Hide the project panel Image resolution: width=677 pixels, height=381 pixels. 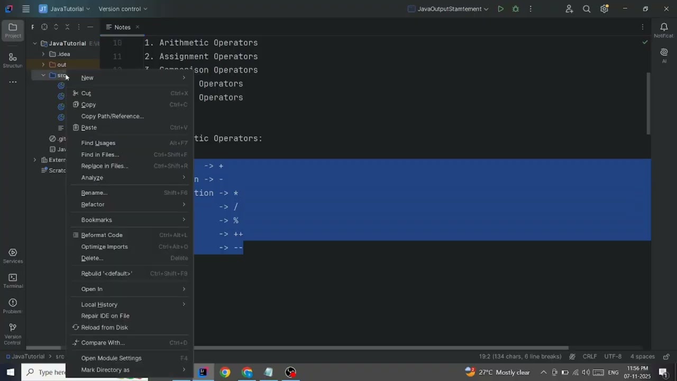90,27
